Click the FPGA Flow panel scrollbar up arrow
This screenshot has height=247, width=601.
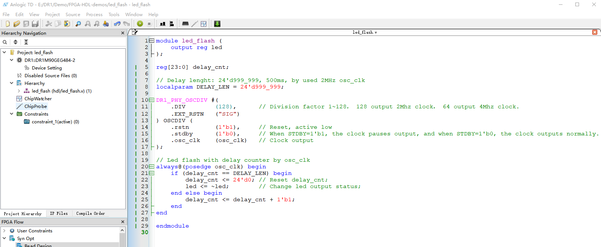click(122, 230)
